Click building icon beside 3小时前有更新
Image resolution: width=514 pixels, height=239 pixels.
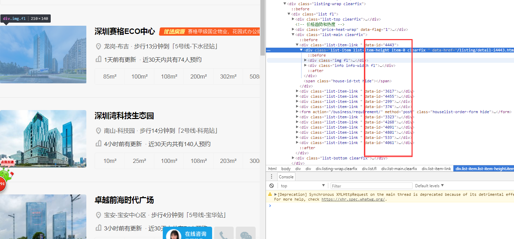click(x=99, y=228)
